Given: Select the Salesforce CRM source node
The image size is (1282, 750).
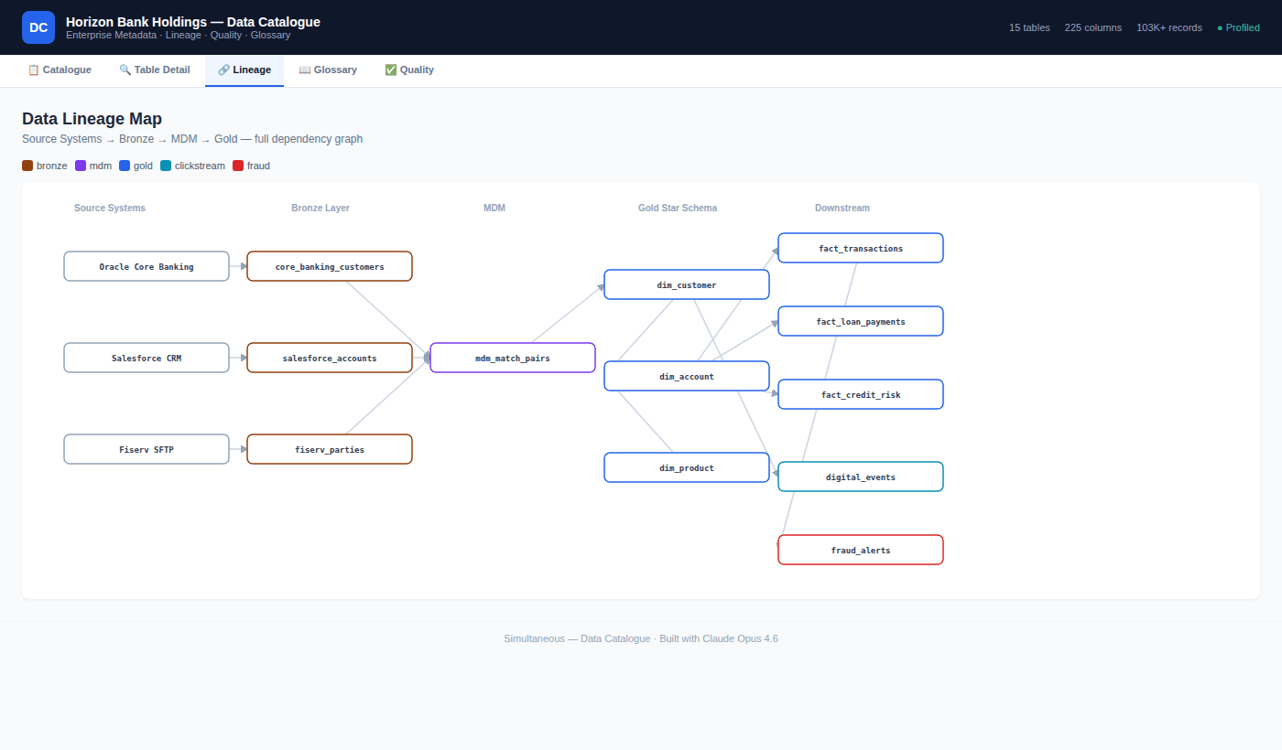Looking at the screenshot, I should click(147, 358).
